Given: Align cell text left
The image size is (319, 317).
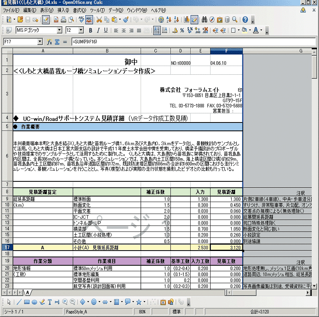Looking at the screenshot, I should click(x=116, y=31).
